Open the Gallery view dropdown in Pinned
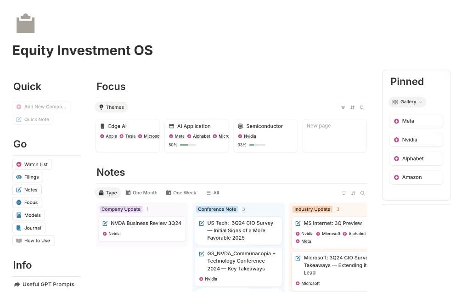Screen dimensions: 456x292 tap(407, 102)
